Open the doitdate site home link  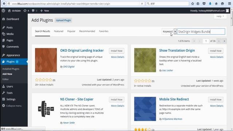pos(15,11)
